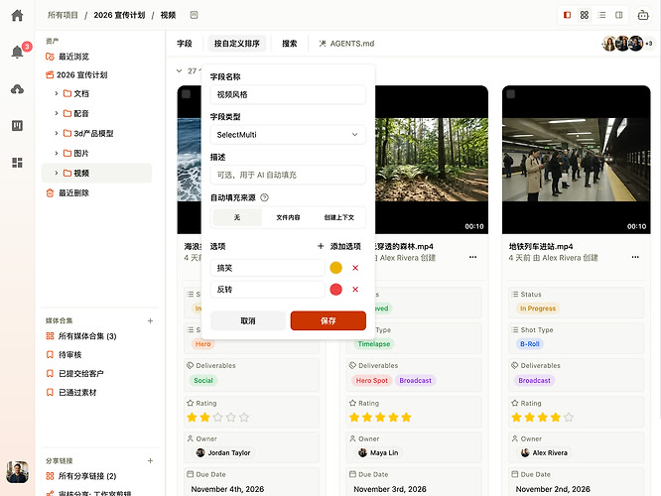
Task: Click the In Progress status tag
Action: point(538,309)
